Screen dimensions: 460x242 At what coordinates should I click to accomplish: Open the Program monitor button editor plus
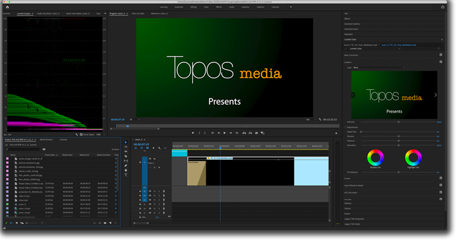tap(336, 133)
